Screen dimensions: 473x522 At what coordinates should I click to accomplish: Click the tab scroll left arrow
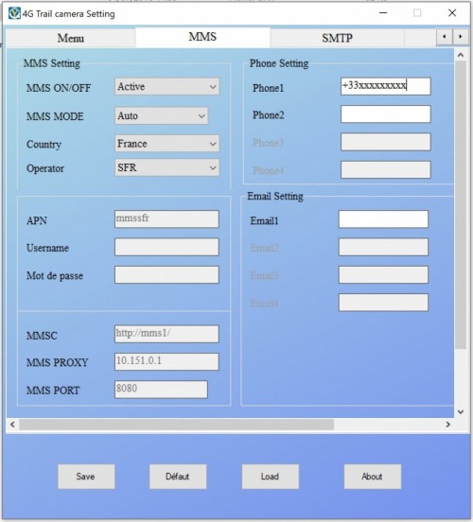[445, 37]
